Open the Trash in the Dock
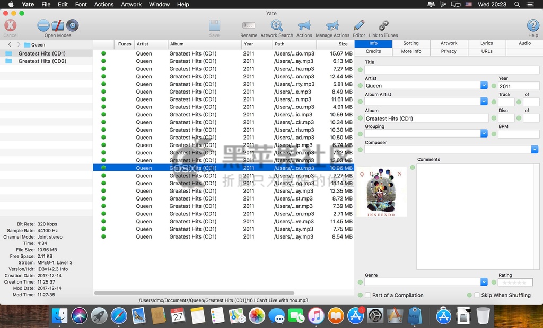The width and height of the screenshot is (543, 328). [x=483, y=315]
